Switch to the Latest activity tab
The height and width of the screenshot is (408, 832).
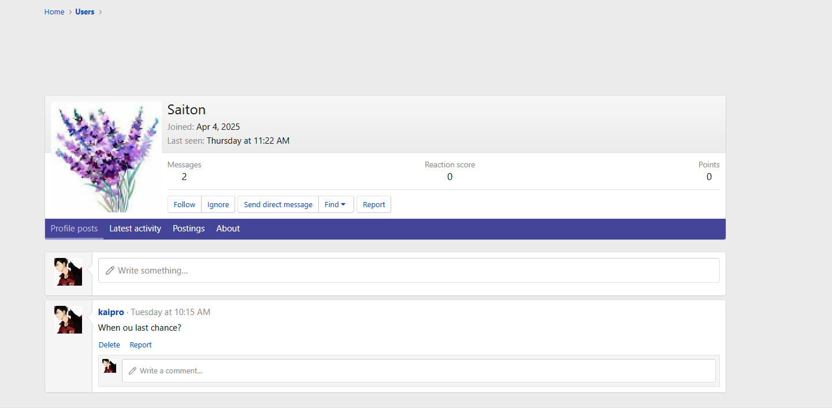[135, 229]
